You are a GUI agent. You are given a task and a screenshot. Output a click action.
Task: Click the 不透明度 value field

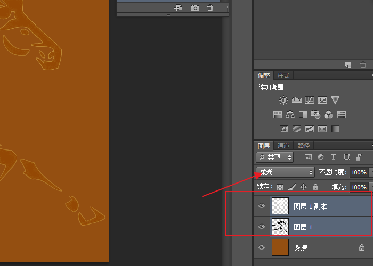[359, 172]
